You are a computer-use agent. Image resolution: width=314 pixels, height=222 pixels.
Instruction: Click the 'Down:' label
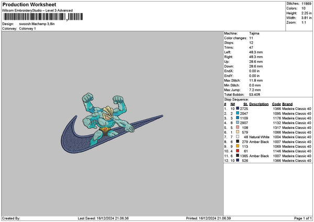point(229,66)
